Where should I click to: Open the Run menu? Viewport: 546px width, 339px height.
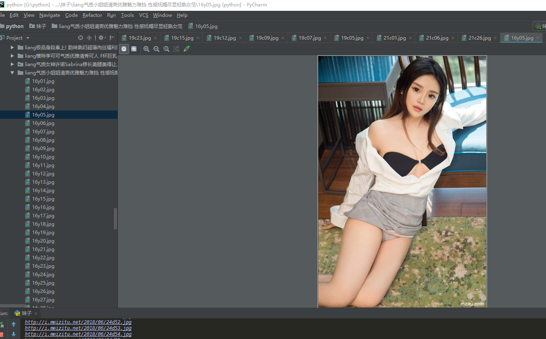(x=111, y=15)
